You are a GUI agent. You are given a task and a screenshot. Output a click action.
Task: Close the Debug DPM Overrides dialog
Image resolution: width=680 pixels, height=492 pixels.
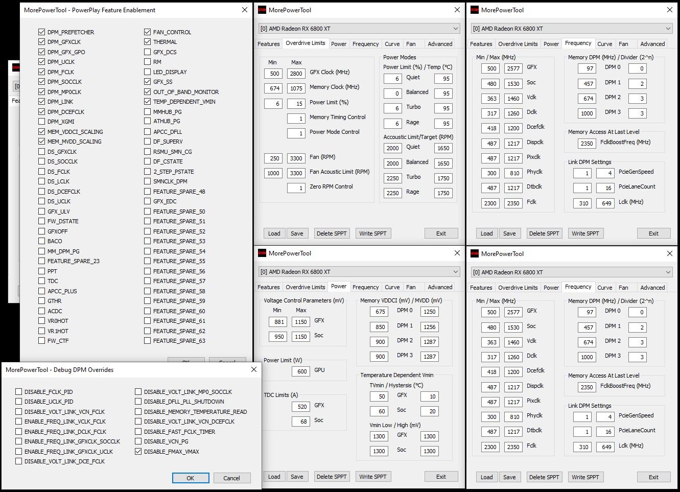254,369
